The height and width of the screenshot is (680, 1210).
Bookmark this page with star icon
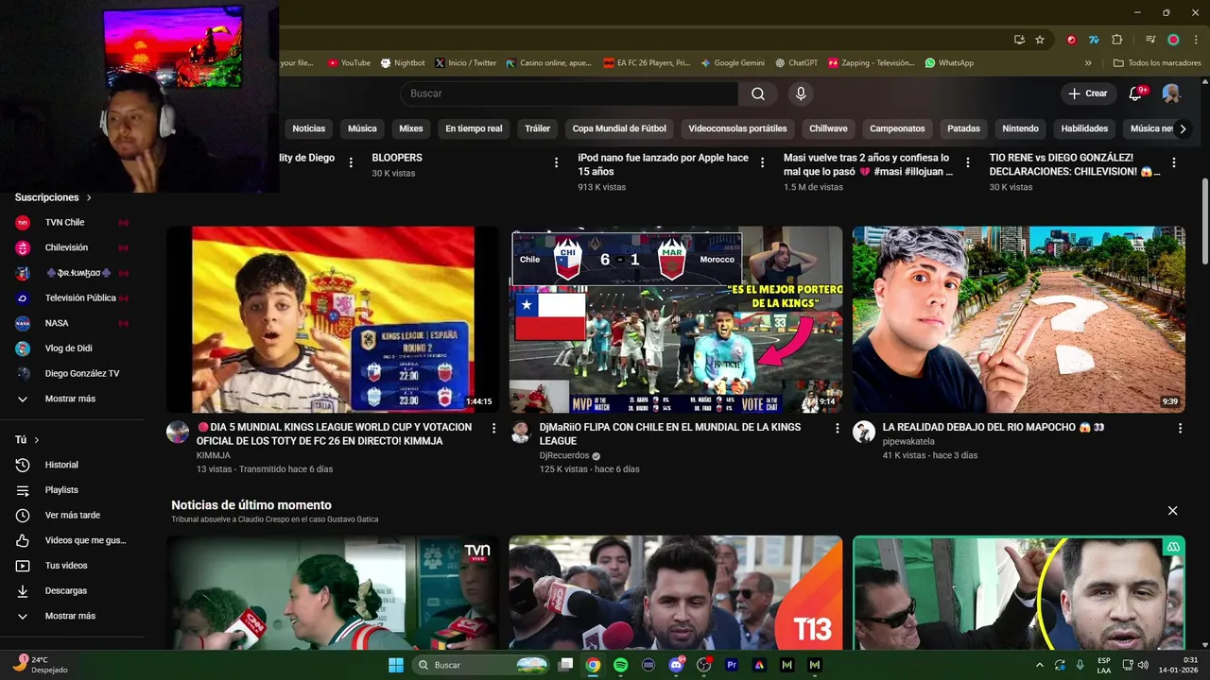(1040, 40)
